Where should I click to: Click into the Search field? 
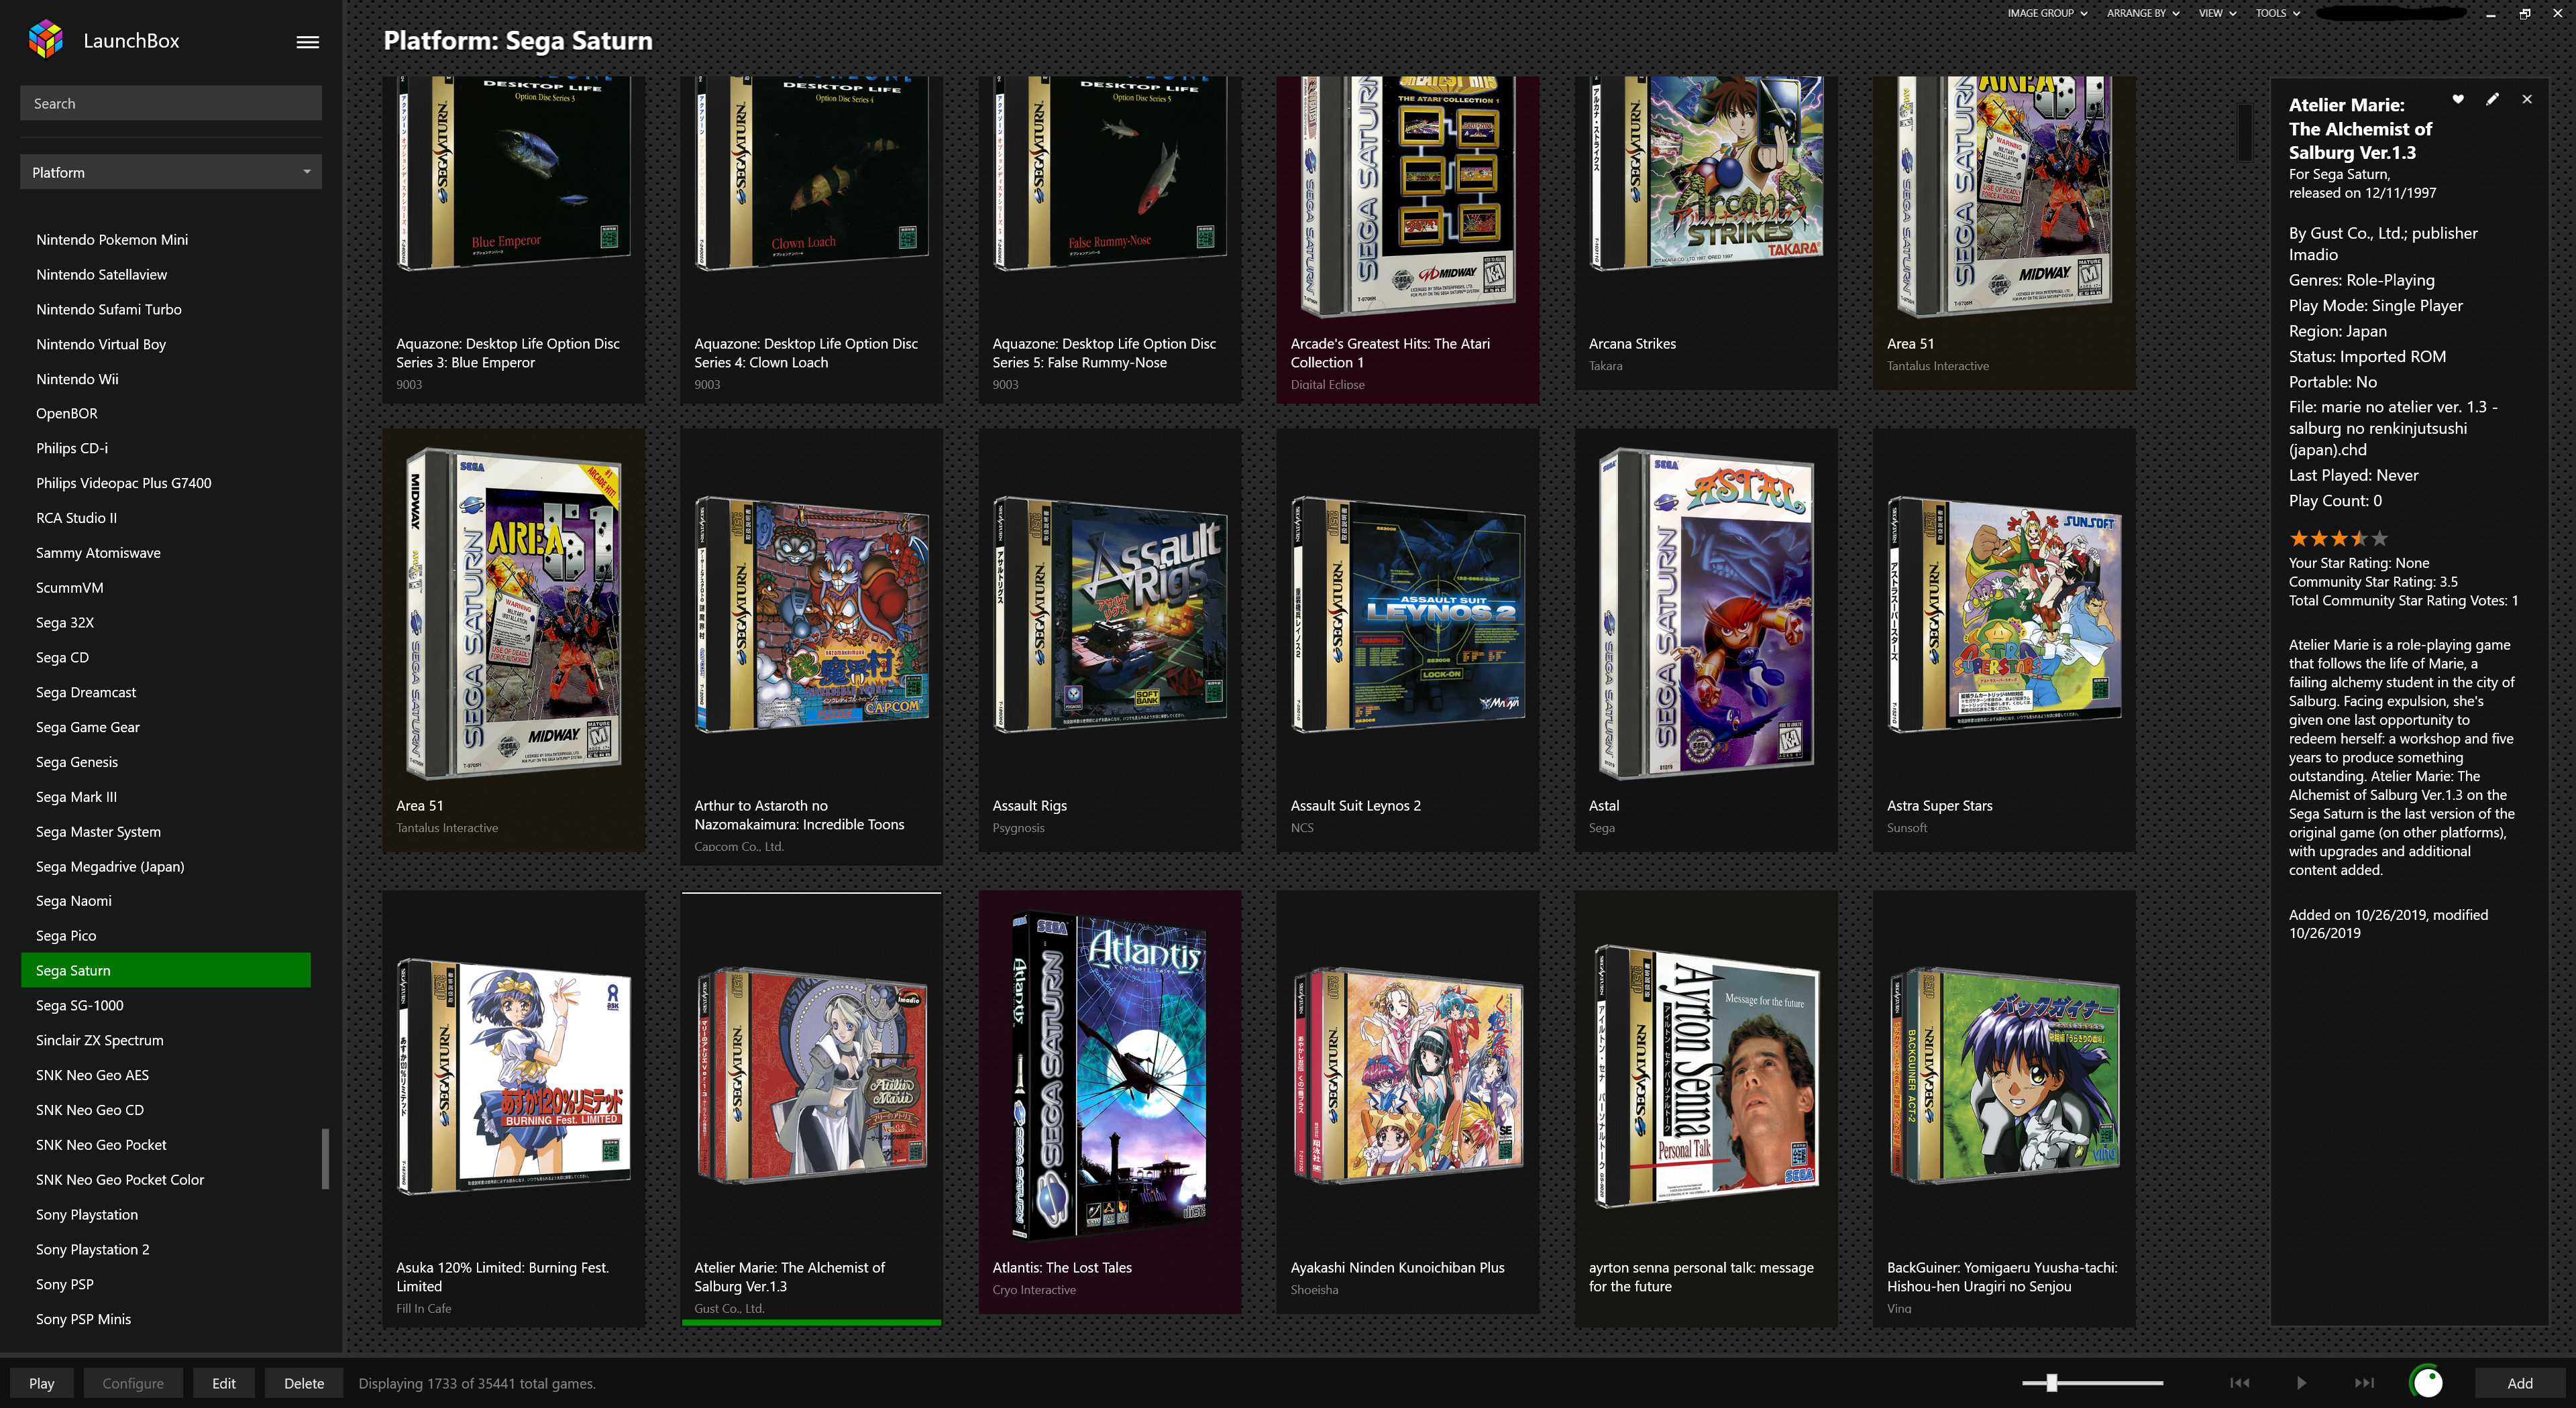click(x=171, y=103)
